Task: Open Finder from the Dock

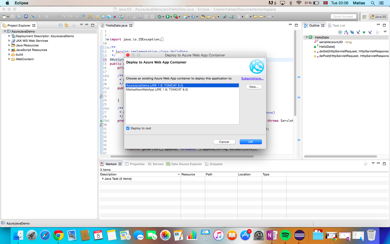Action: (x=18, y=235)
